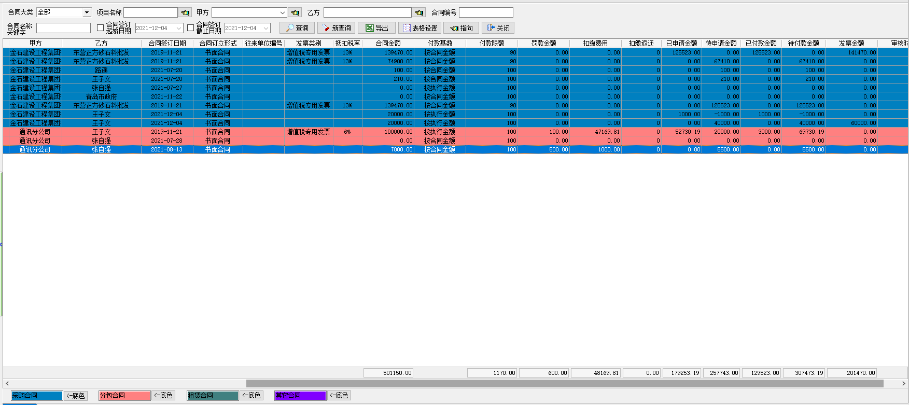909x405 pixels.
Task: Click 底色 button next to 采购合同
Action: click(76, 396)
